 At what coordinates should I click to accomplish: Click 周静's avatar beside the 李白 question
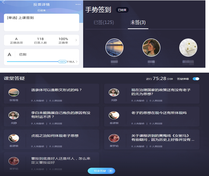pos(14,115)
